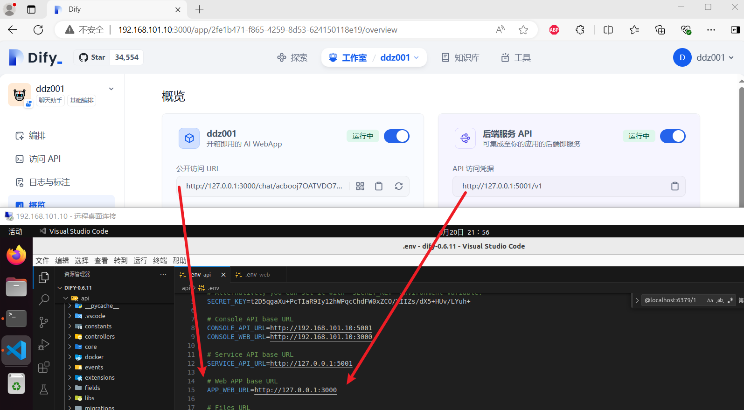The image size is (744, 410).
Task: Toggle browser split screen icon
Action: click(x=608, y=30)
